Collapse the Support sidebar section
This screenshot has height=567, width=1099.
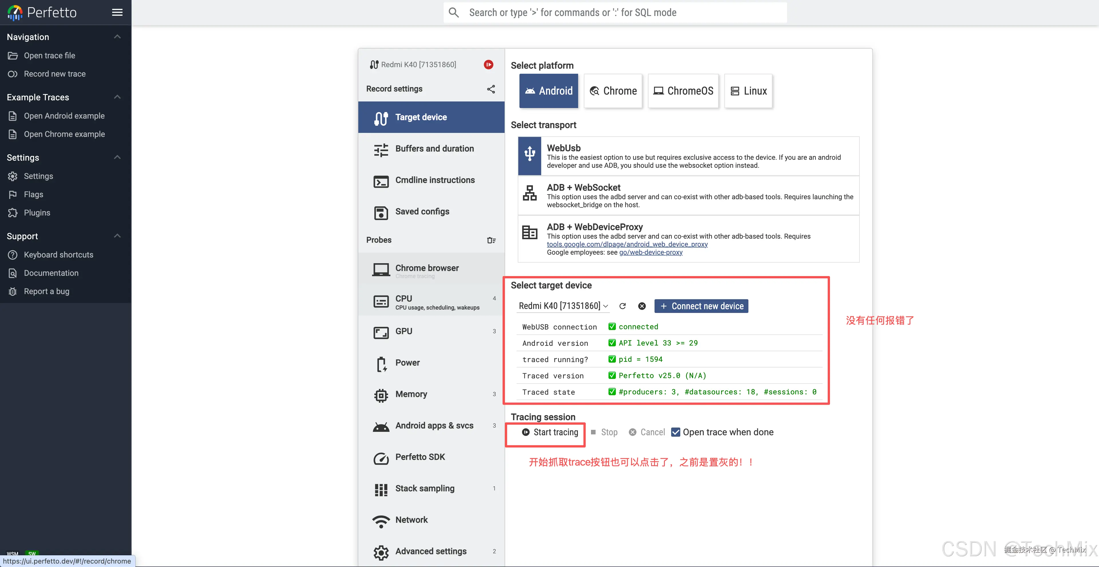[117, 236]
